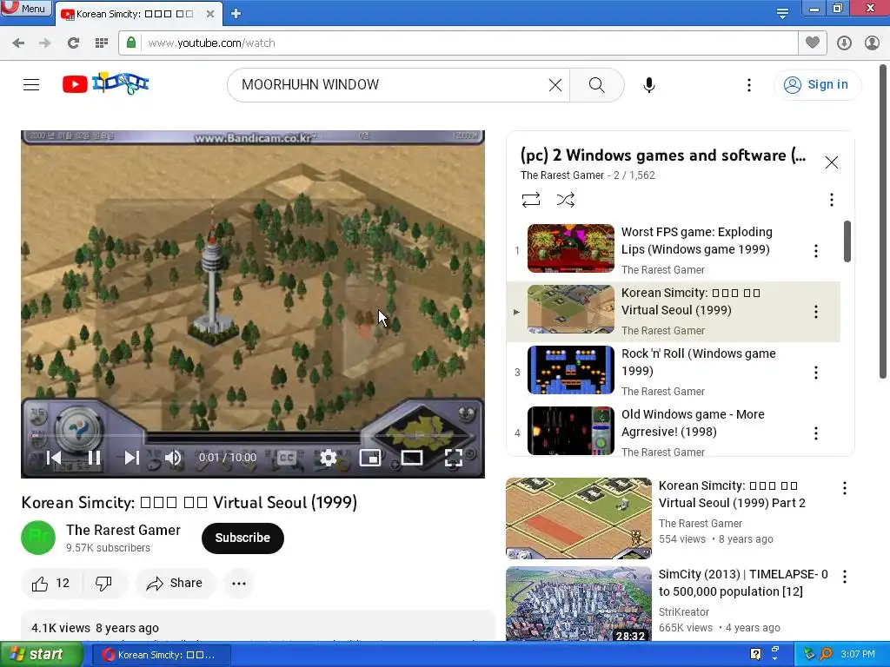This screenshot has height=667, width=890.
Task: Open the tab list menu icon
Action: 782,14
